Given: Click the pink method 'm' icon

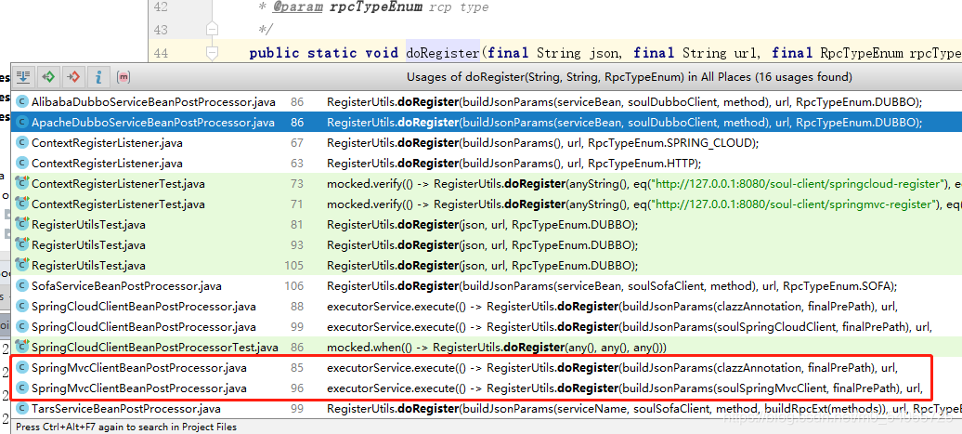Looking at the screenshot, I should [123, 77].
